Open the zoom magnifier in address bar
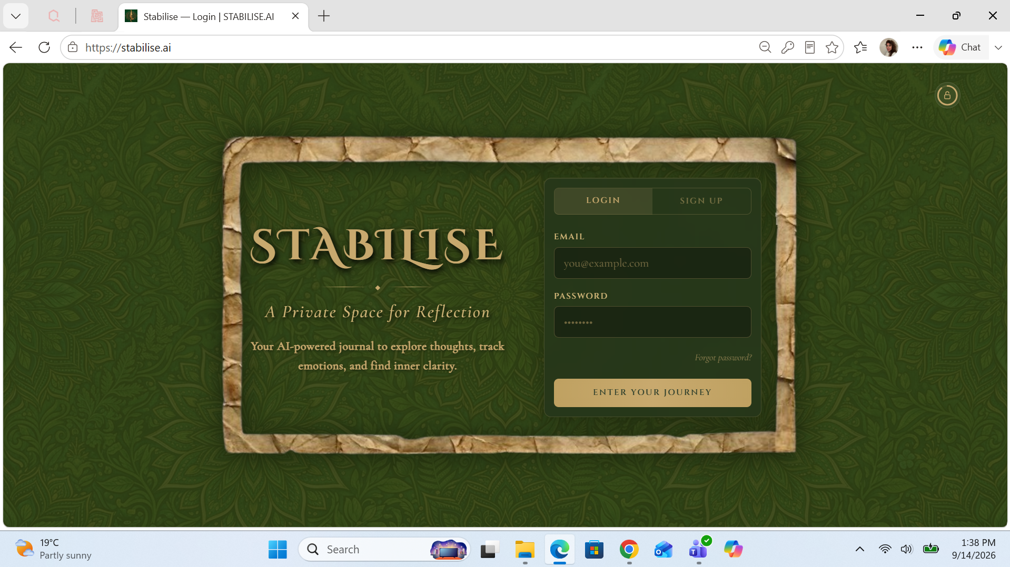This screenshot has width=1010, height=567. pyautogui.click(x=765, y=47)
